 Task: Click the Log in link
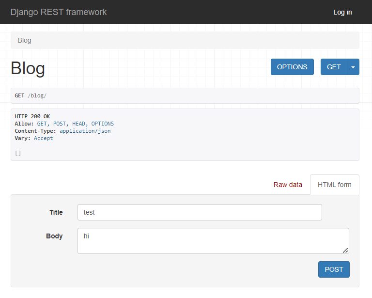[342, 12]
